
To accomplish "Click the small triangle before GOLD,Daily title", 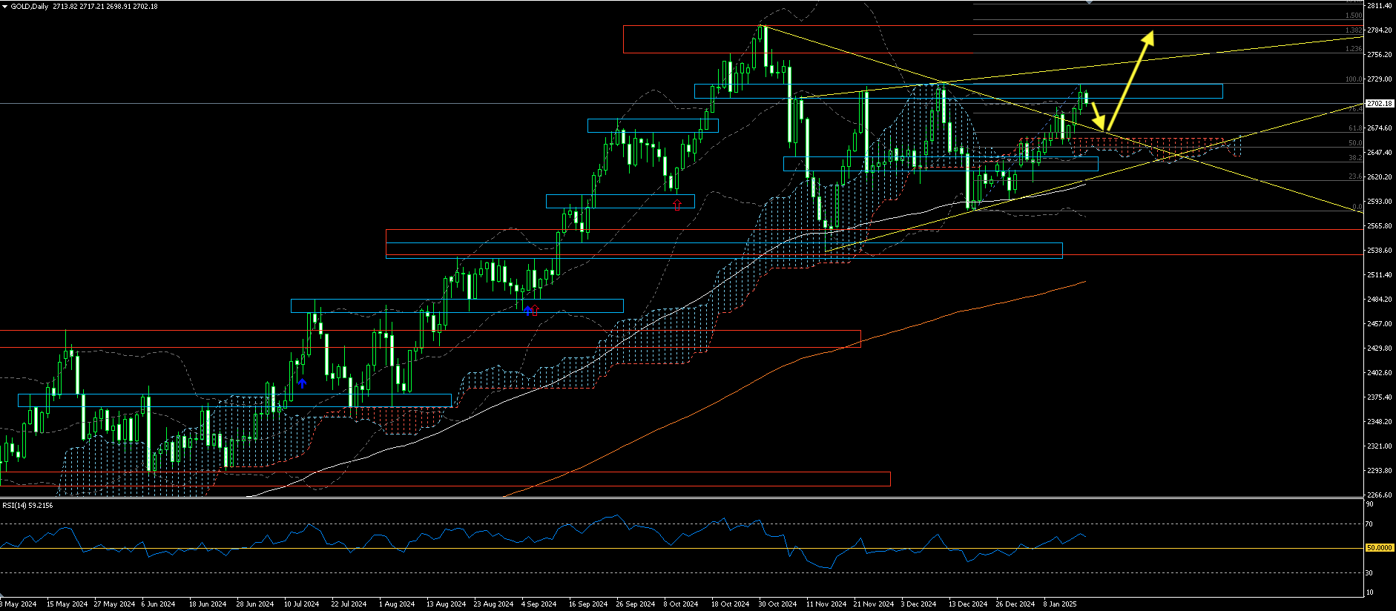I will 5,6.
